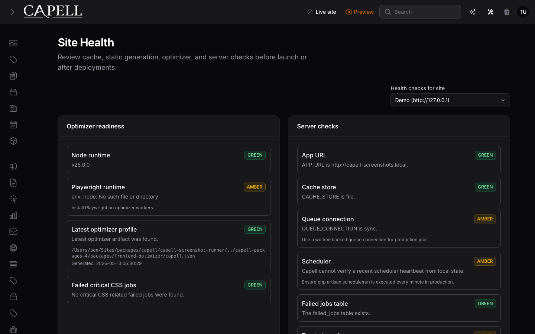Screen dimensions: 535x334
Task: Open the Health checks for site dropdown
Action: tap(450, 100)
